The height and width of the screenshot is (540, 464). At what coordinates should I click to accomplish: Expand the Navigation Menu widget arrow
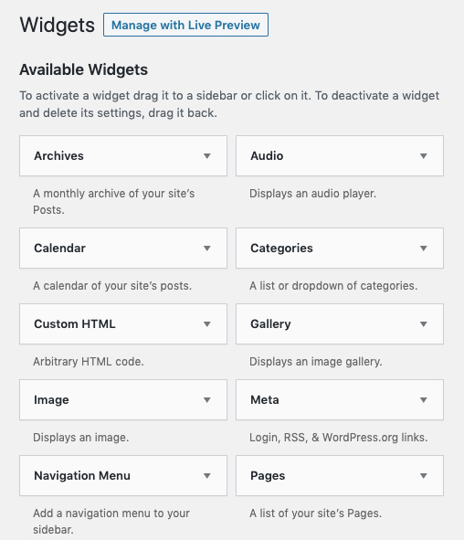pos(206,476)
